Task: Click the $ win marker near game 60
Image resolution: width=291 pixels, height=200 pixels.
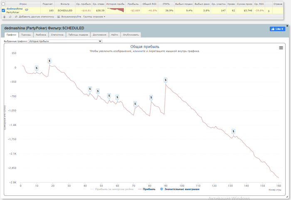Action: click(117, 97)
